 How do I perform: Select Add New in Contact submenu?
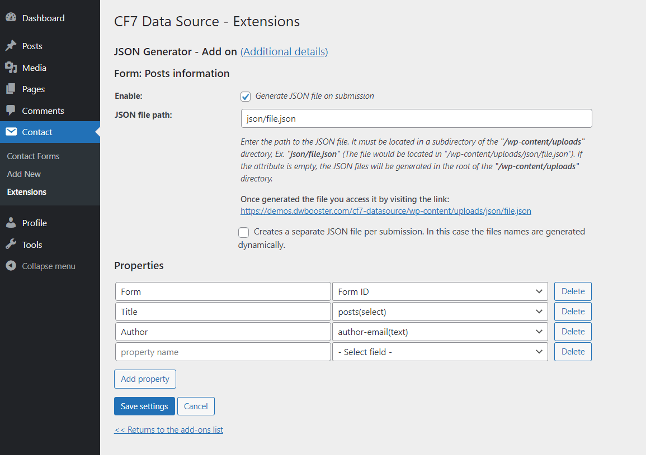pyautogui.click(x=24, y=174)
